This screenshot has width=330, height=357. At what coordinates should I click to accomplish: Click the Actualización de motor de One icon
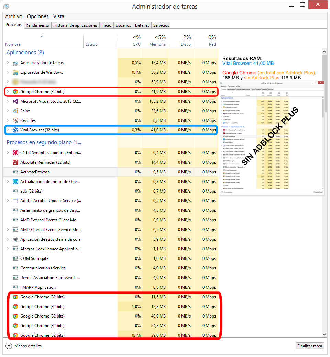coord(15,182)
